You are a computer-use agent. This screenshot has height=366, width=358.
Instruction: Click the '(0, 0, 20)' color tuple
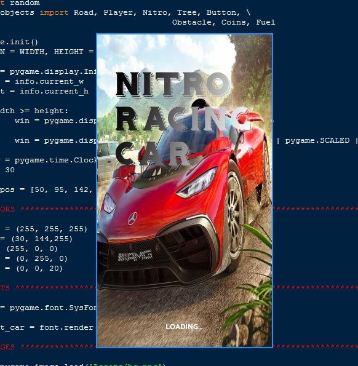pos(39,268)
